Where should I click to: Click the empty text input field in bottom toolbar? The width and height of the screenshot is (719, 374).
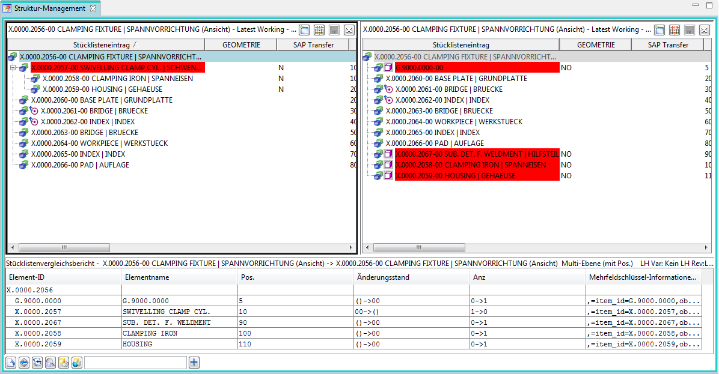[x=135, y=363]
